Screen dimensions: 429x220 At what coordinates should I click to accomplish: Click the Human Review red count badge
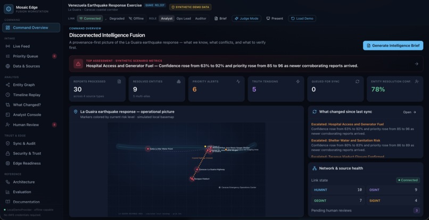coord(54,125)
